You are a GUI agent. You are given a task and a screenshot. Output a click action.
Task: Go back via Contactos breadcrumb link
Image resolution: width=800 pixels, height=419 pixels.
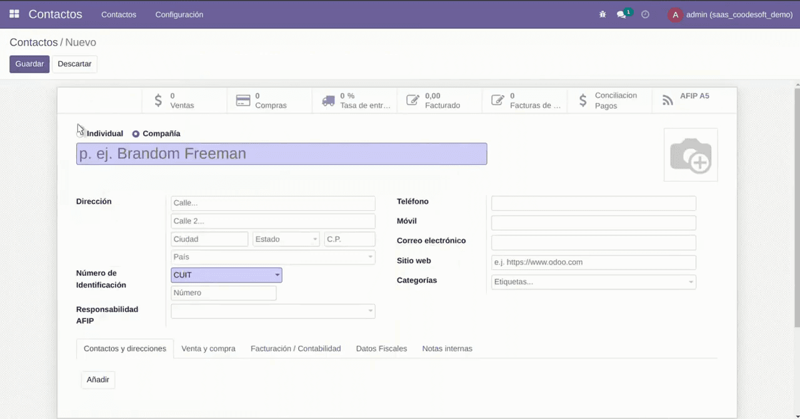(x=34, y=43)
